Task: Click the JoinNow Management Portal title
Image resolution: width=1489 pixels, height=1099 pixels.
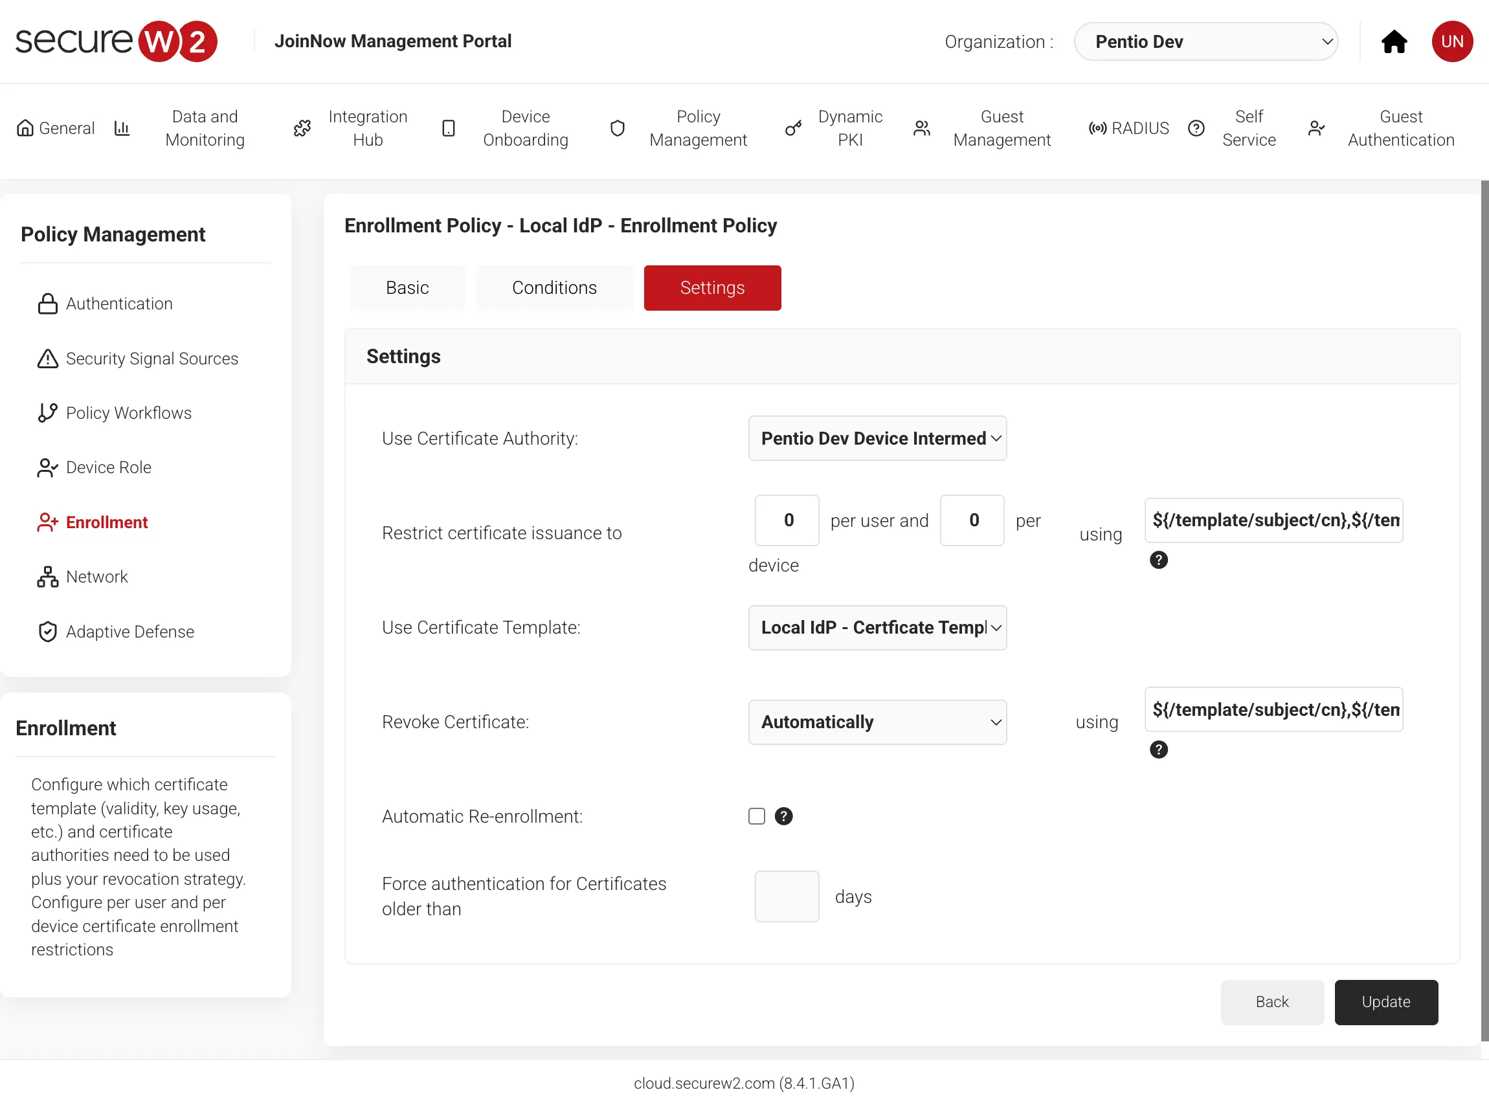Action: pos(392,41)
